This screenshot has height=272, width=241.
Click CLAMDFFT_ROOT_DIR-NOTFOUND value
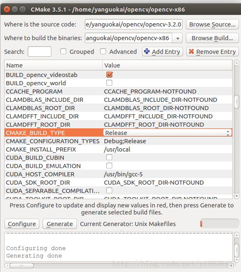coord(154,125)
